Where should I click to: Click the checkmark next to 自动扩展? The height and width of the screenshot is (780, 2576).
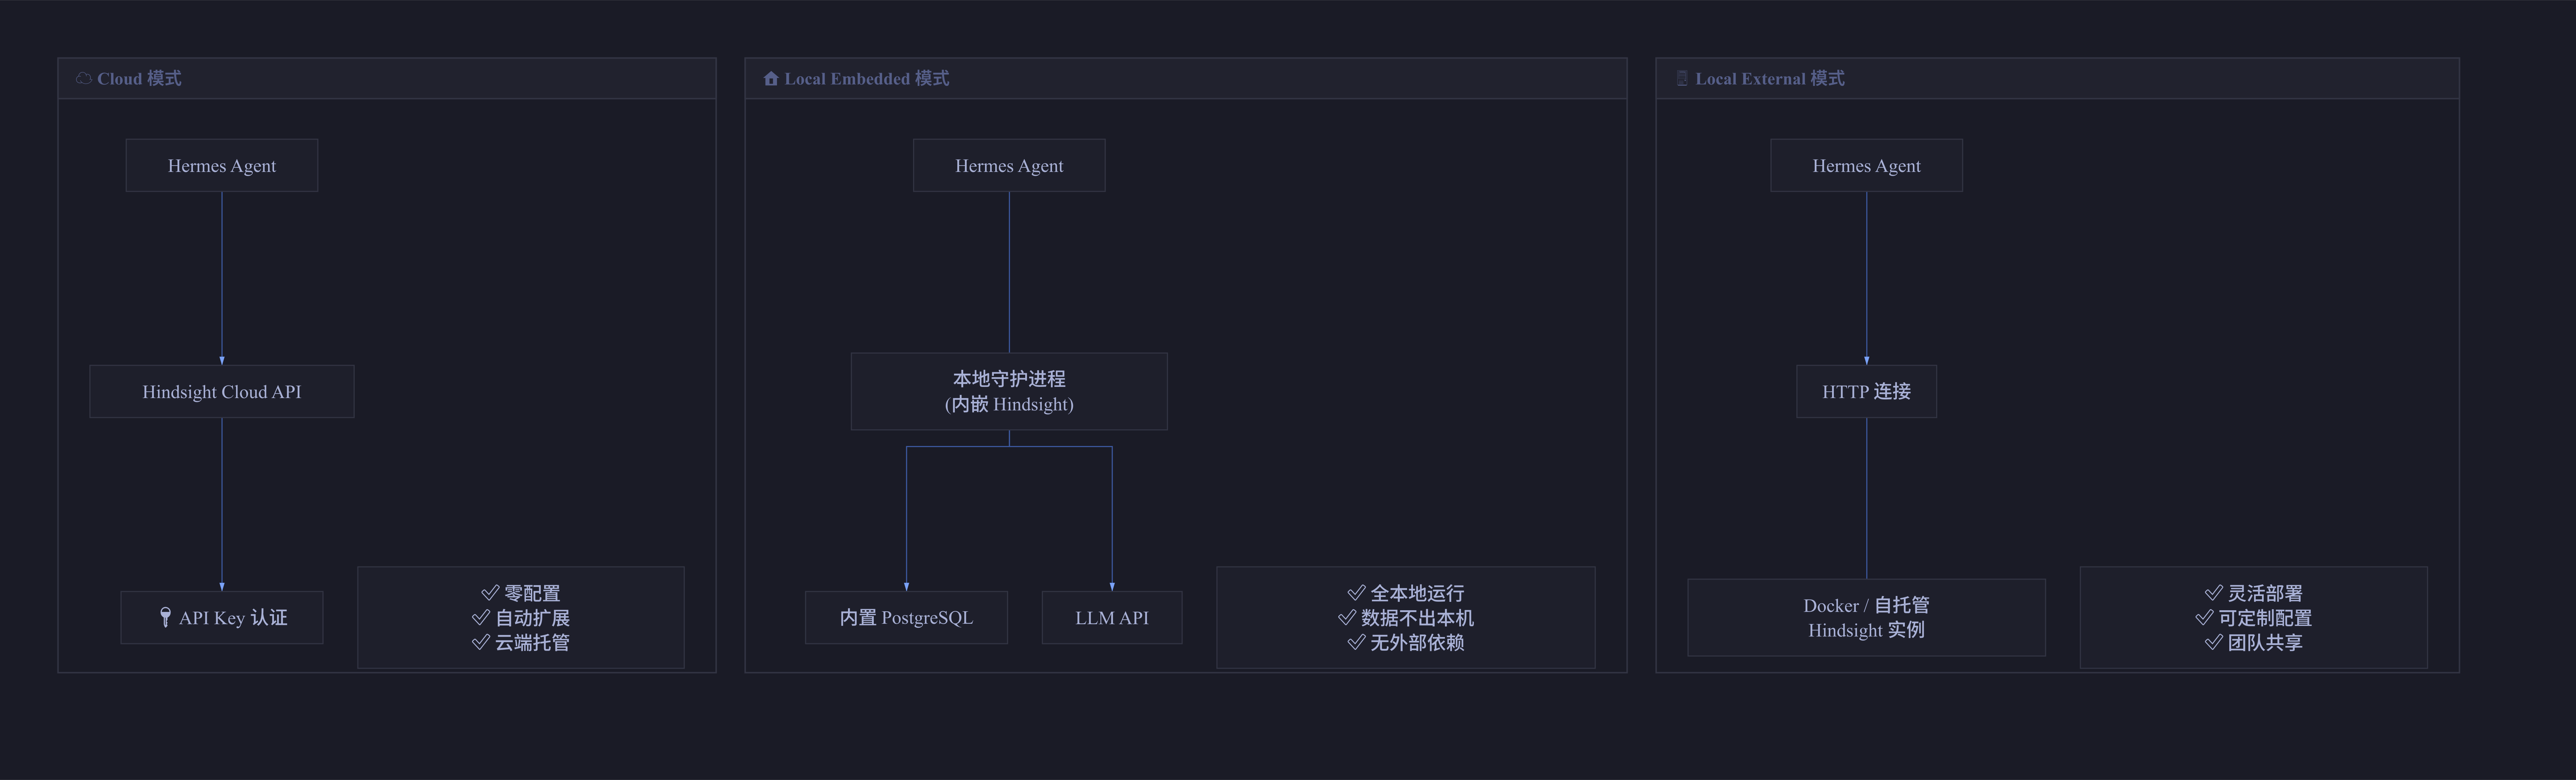click(x=481, y=617)
